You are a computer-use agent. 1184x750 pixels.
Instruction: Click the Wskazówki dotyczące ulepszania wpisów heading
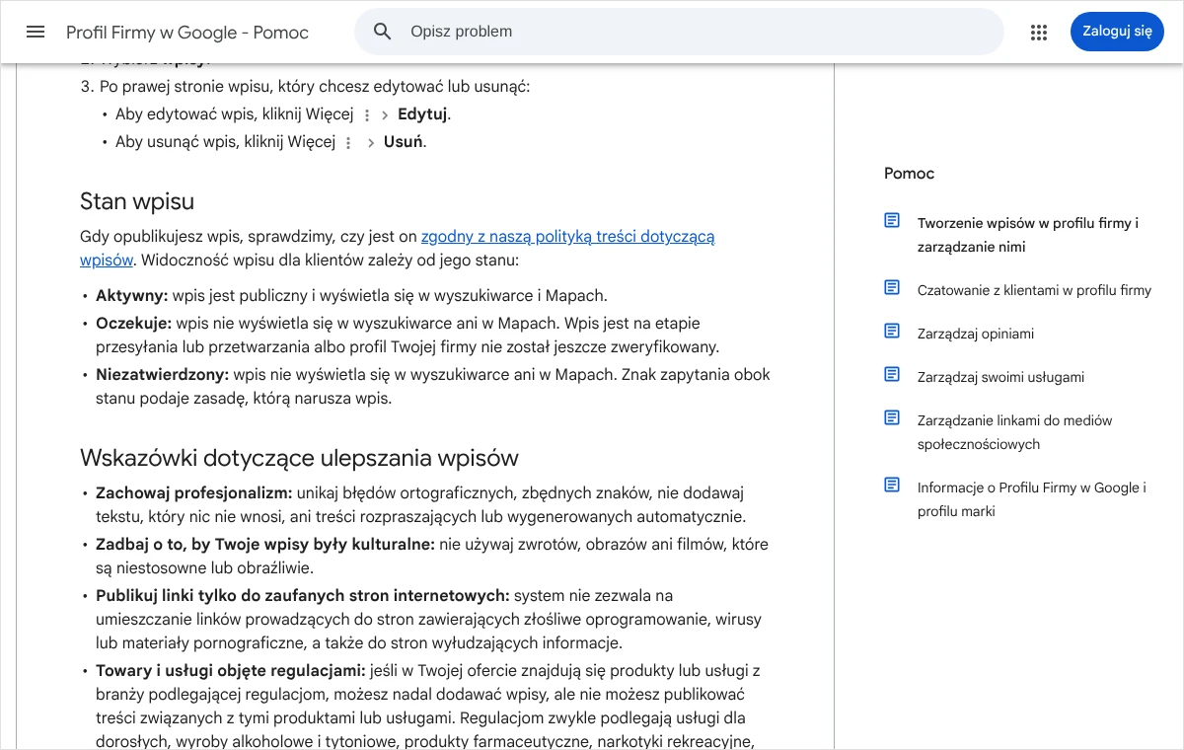point(299,459)
